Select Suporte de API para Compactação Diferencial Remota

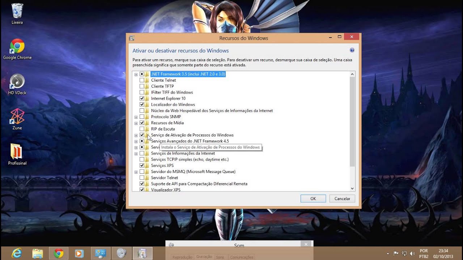pyautogui.click(x=199, y=184)
